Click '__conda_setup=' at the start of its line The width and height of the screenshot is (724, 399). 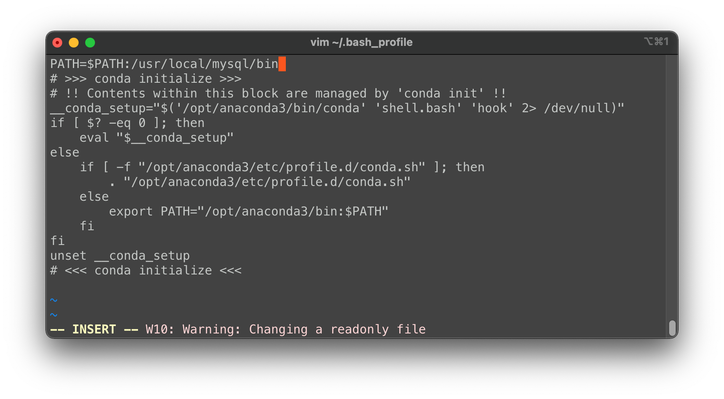point(105,108)
